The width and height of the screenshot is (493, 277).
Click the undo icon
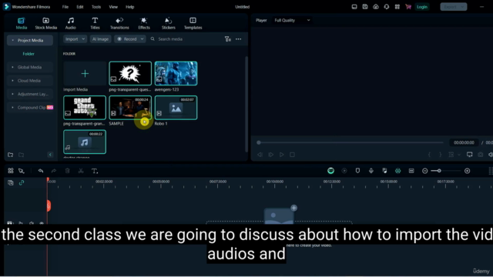pos(41,171)
